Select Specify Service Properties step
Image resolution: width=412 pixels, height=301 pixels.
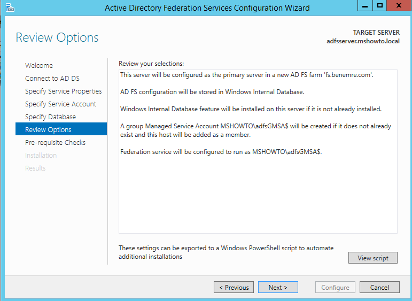tap(64, 91)
